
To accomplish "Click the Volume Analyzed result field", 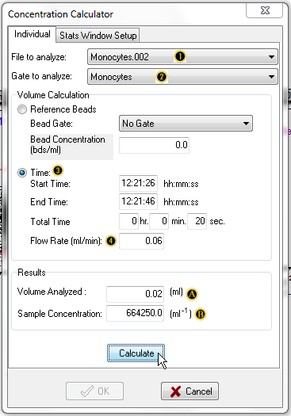I will [x=135, y=294].
